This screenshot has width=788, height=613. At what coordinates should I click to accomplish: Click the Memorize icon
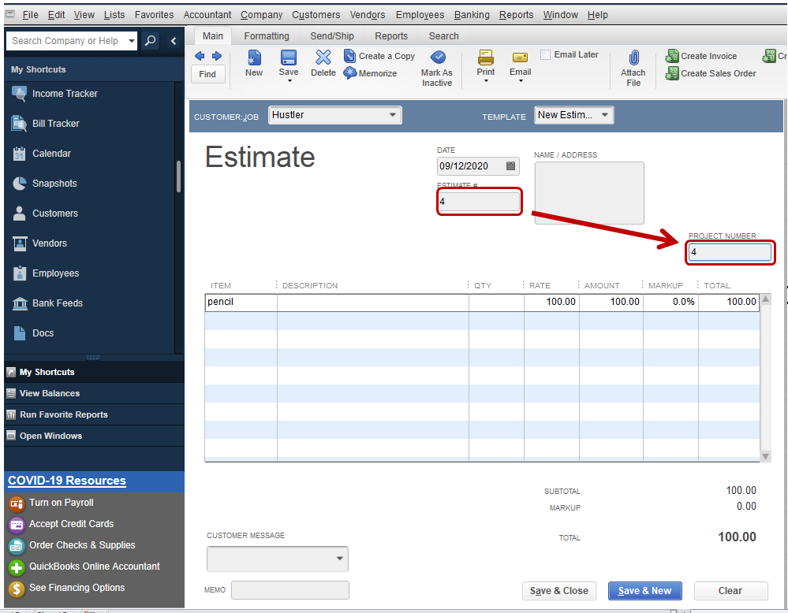(x=349, y=73)
